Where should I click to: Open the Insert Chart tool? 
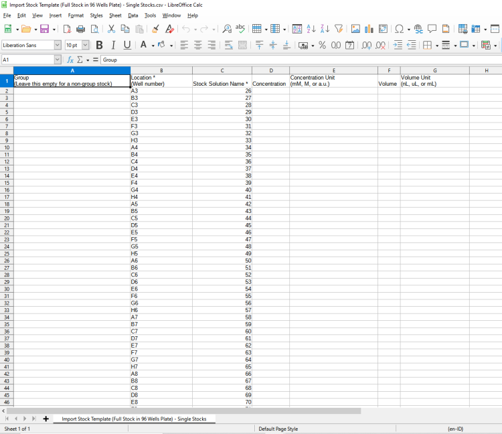(369, 29)
